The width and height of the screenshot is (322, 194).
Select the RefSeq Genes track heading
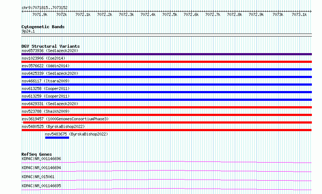(37, 154)
